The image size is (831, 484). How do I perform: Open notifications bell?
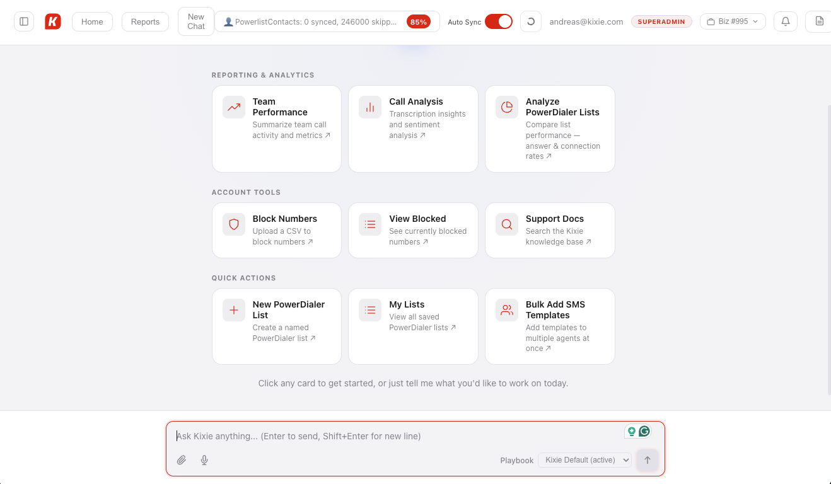pos(786,21)
